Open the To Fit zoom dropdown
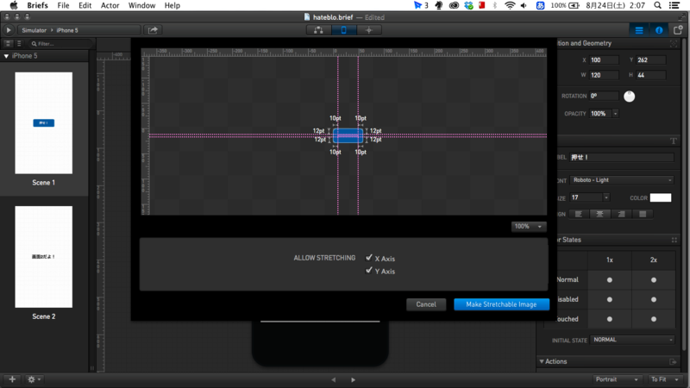 click(x=664, y=379)
